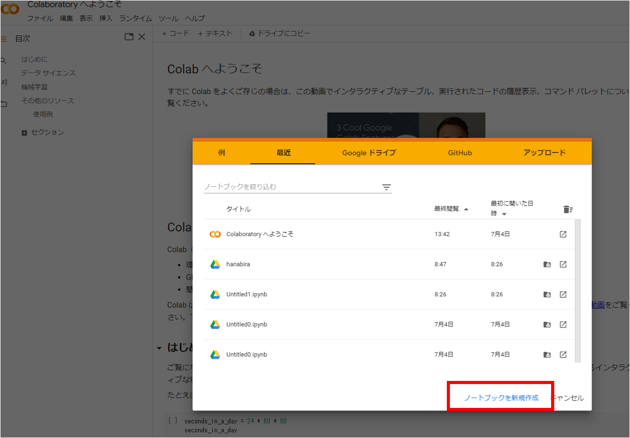Switch to the Google ドライブ tab
Viewport: 630px width, 438px height.
coord(369,153)
